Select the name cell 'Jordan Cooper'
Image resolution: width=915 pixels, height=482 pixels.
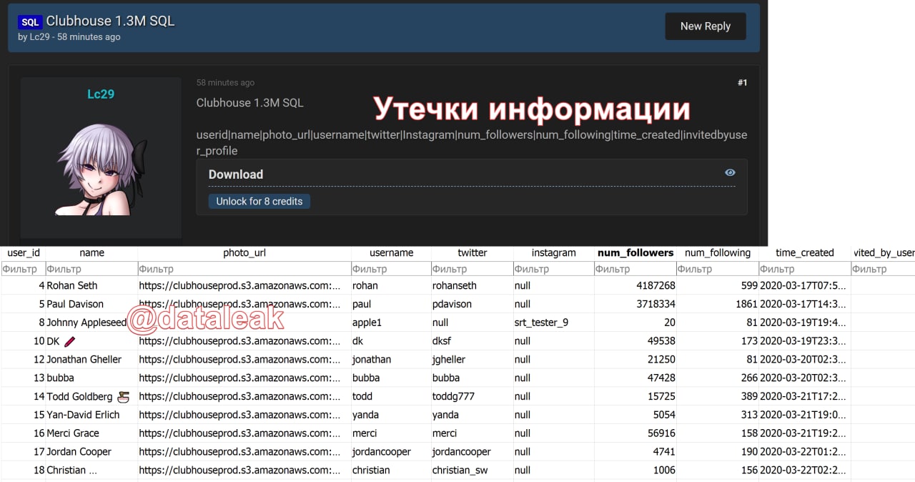[x=92, y=452]
